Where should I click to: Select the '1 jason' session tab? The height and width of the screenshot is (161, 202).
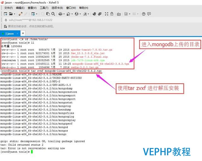pos(9,34)
